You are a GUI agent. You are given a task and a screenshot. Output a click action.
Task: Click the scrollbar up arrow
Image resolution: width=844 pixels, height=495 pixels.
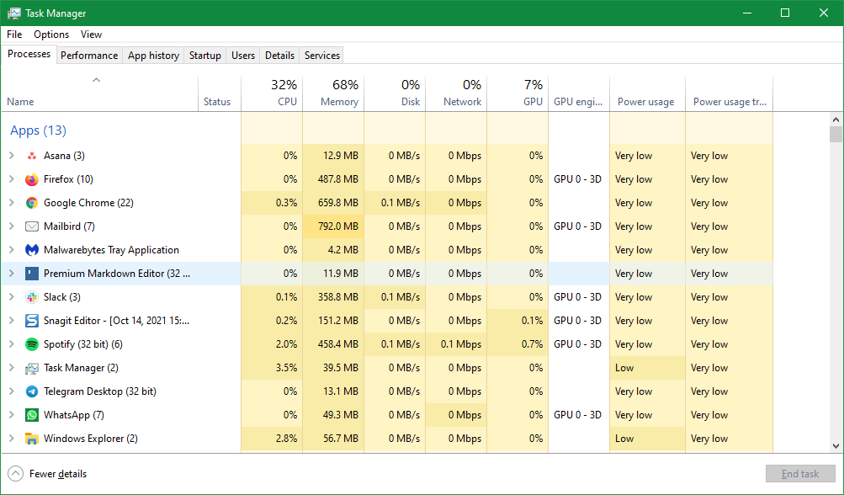pos(834,120)
